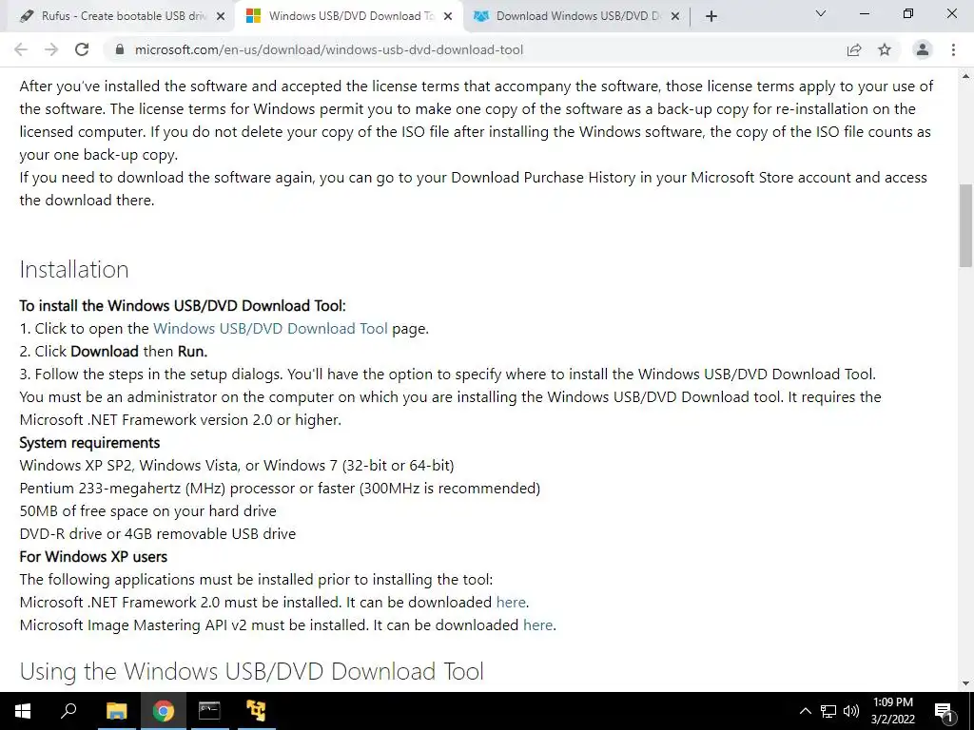Click 'here' link for .NET Framework 2.0
974x730 pixels.
[x=511, y=602]
